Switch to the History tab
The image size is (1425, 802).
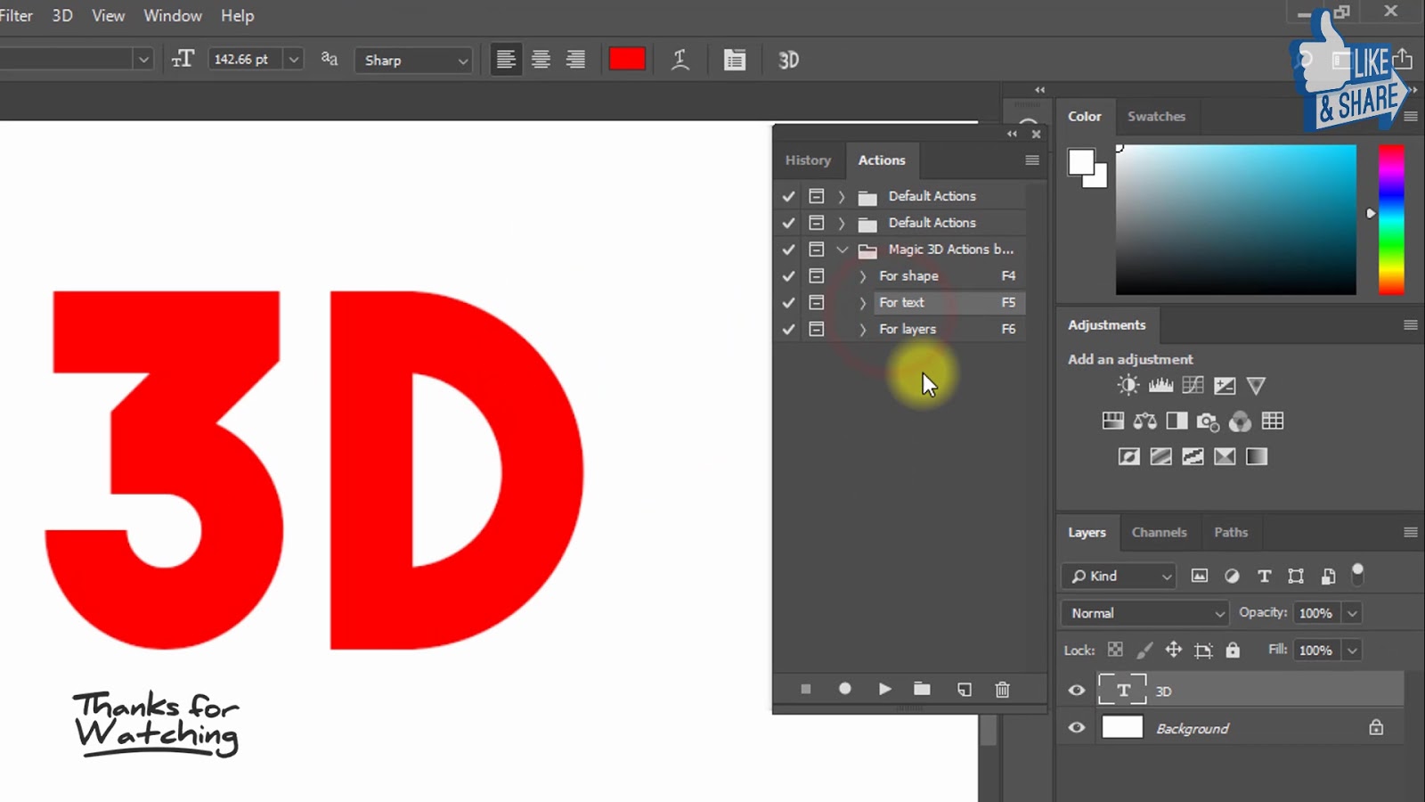tap(808, 160)
